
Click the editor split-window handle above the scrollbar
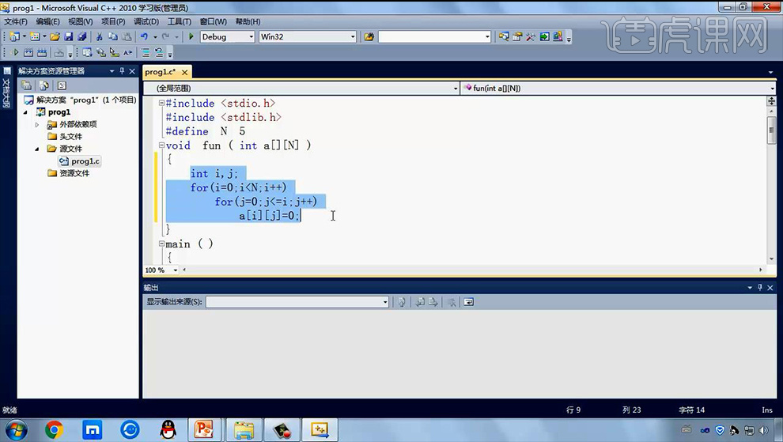click(x=771, y=101)
